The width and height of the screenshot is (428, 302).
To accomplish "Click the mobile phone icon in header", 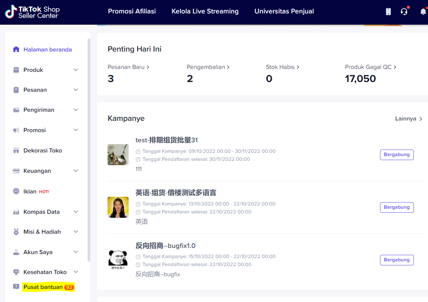I will [x=388, y=12].
